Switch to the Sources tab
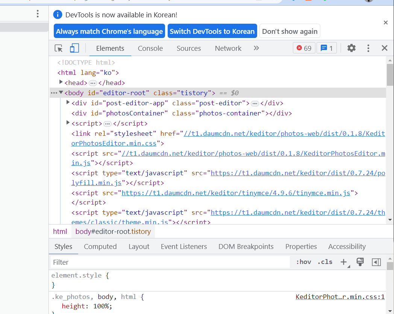 [x=189, y=48]
